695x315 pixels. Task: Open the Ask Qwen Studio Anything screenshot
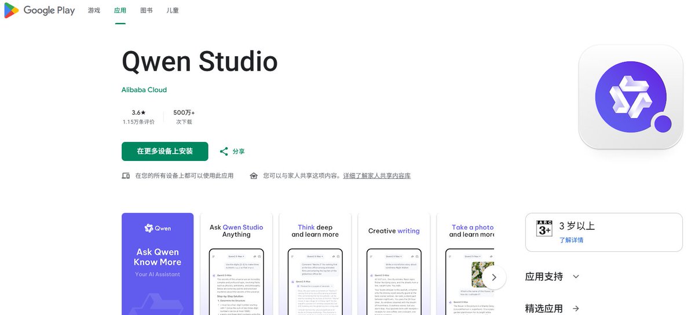click(x=236, y=264)
